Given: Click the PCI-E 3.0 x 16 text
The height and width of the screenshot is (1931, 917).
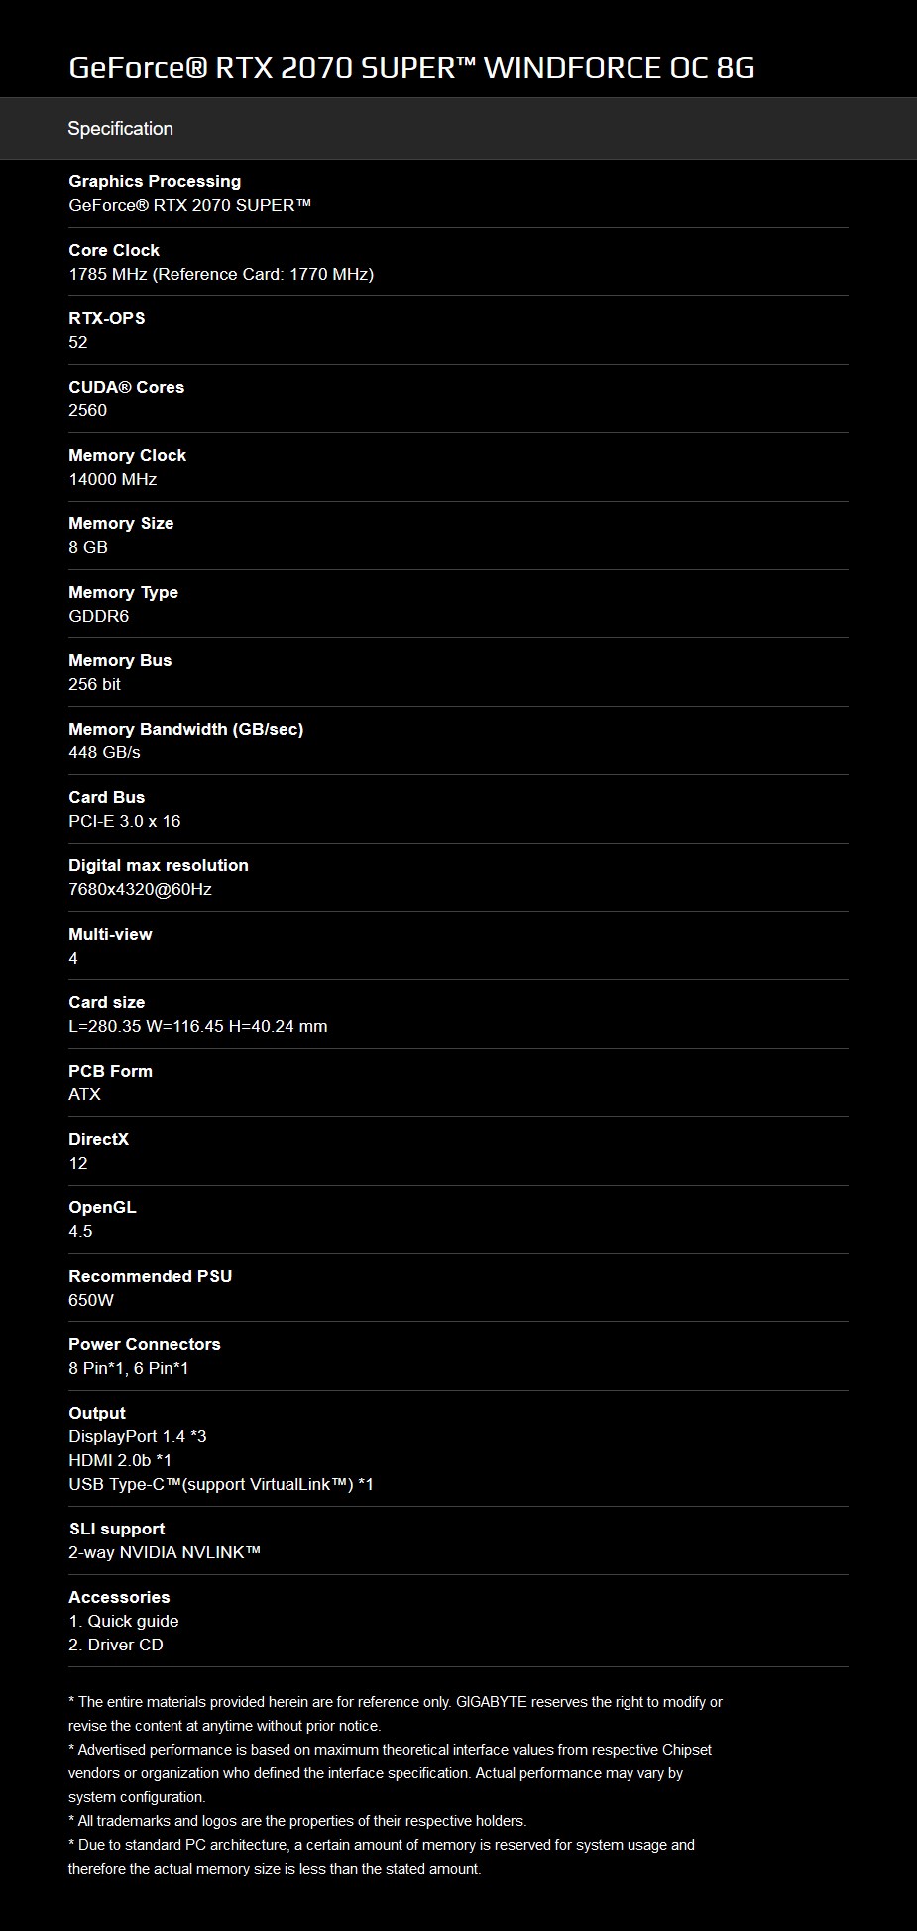Looking at the screenshot, I should click(124, 821).
